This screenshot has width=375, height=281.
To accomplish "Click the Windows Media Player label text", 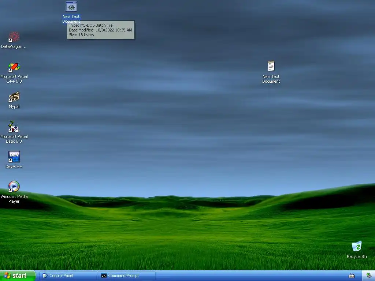I will tap(14, 199).
